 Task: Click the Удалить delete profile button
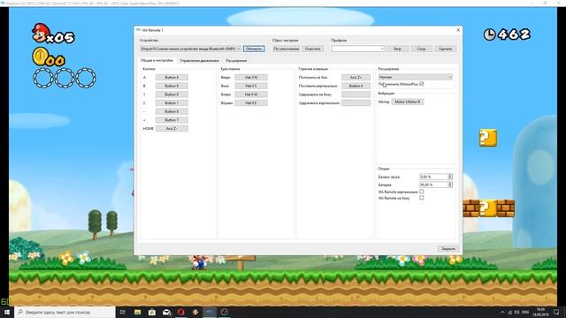[446, 49]
